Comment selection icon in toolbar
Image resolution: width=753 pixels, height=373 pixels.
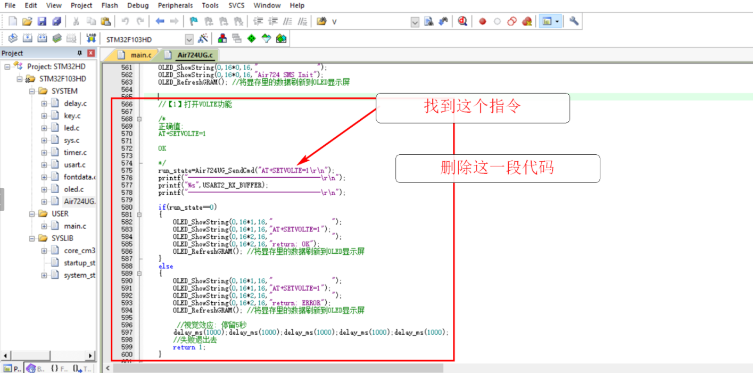(x=287, y=21)
